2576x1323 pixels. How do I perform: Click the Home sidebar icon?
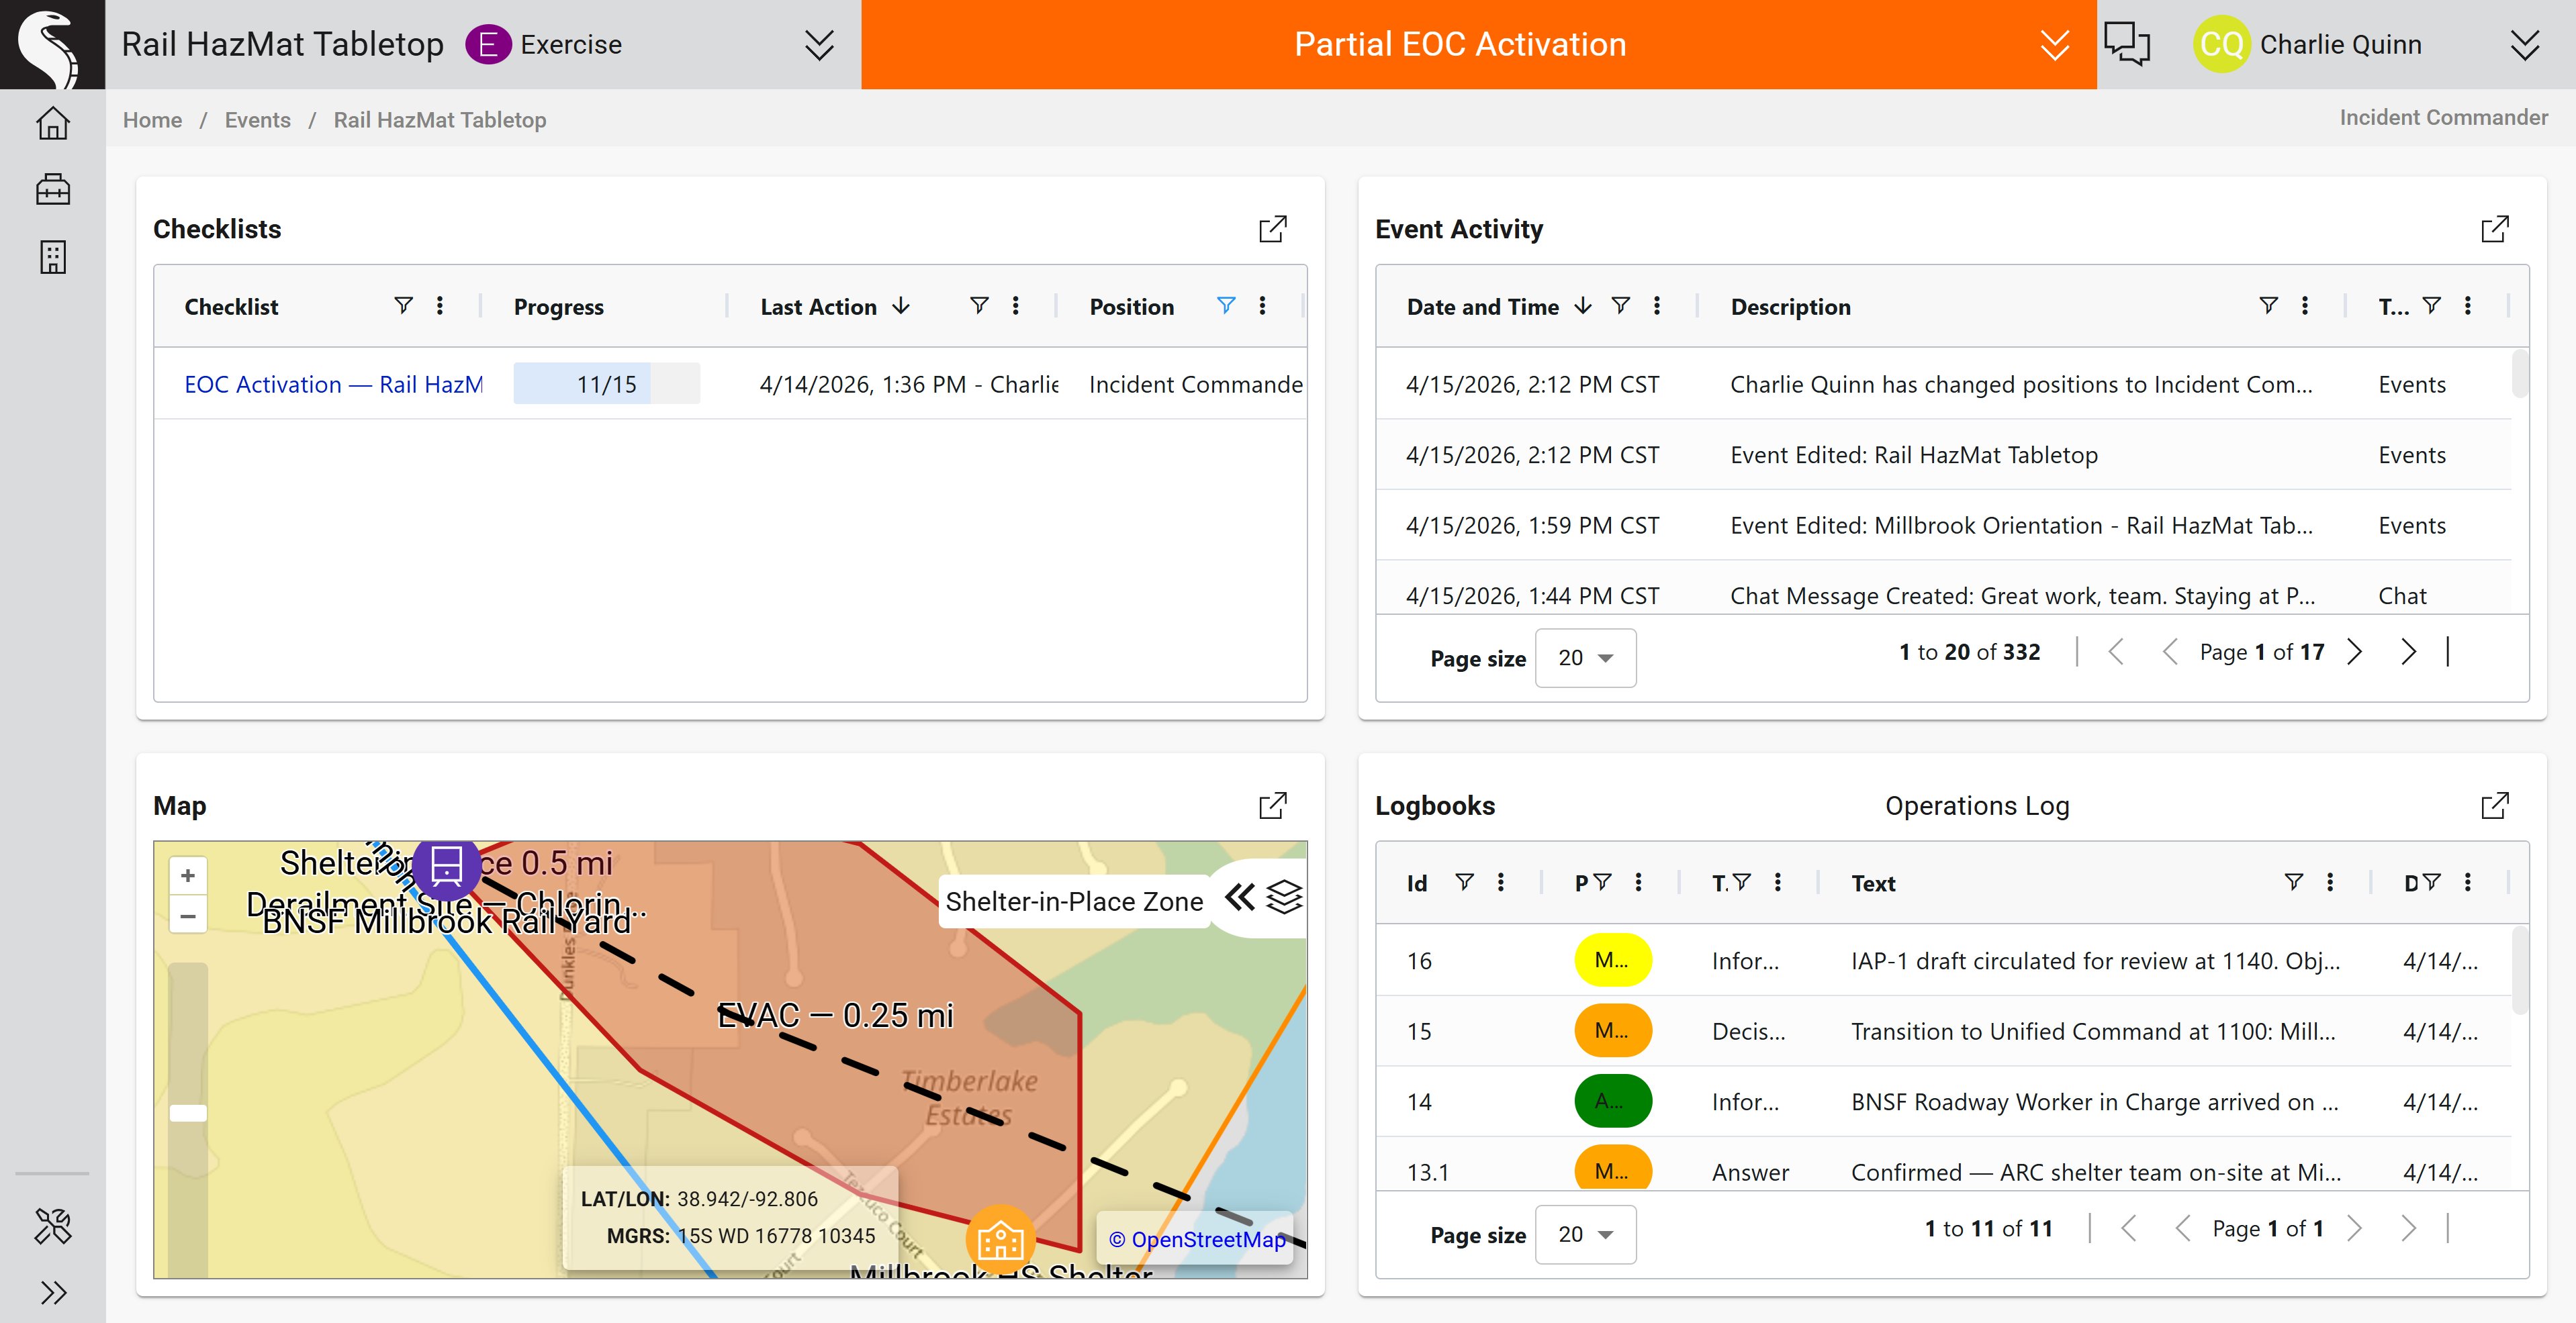tap(53, 123)
